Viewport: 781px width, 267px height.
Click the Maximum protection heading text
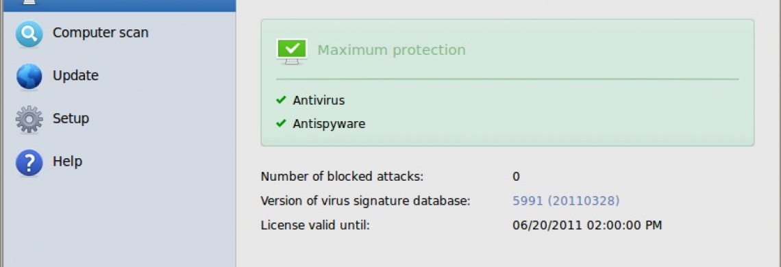click(391, 50)
